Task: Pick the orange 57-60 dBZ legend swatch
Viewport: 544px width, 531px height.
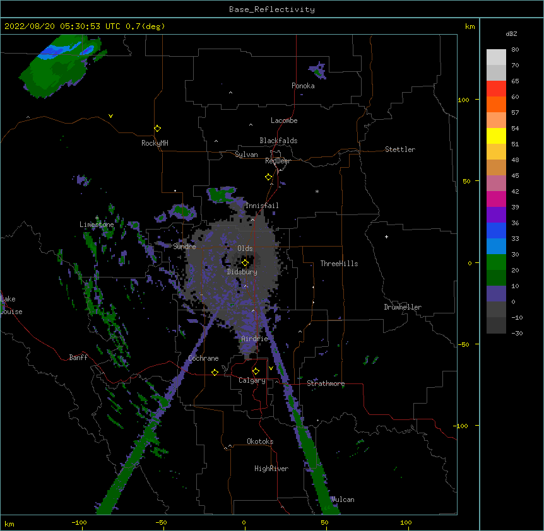Action: 496,104
